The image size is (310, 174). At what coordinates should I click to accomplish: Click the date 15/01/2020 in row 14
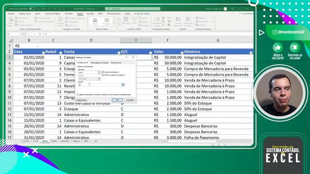34,120
